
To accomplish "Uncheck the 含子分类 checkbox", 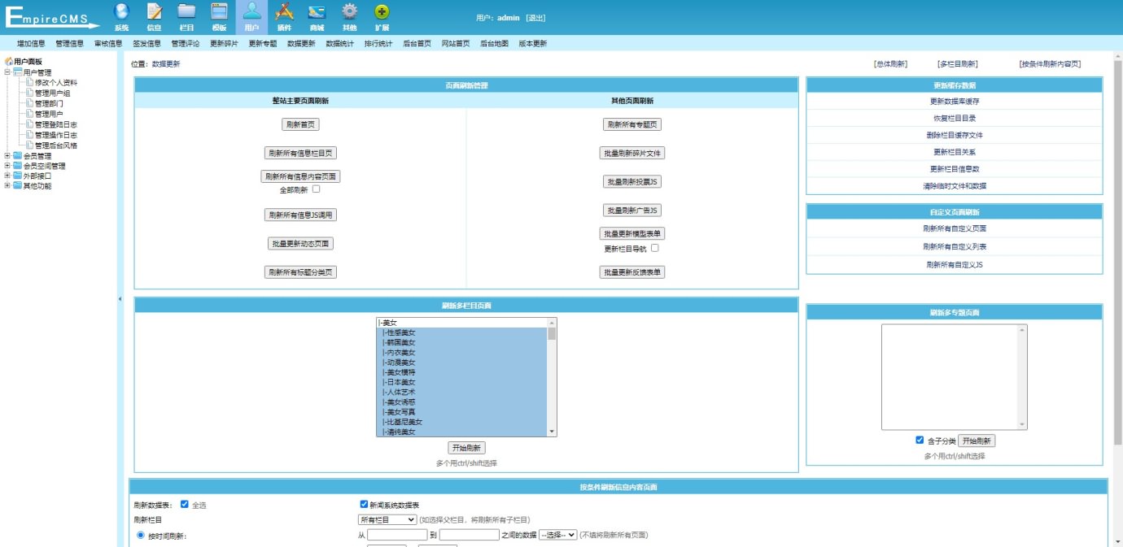I will coord(920,440).
